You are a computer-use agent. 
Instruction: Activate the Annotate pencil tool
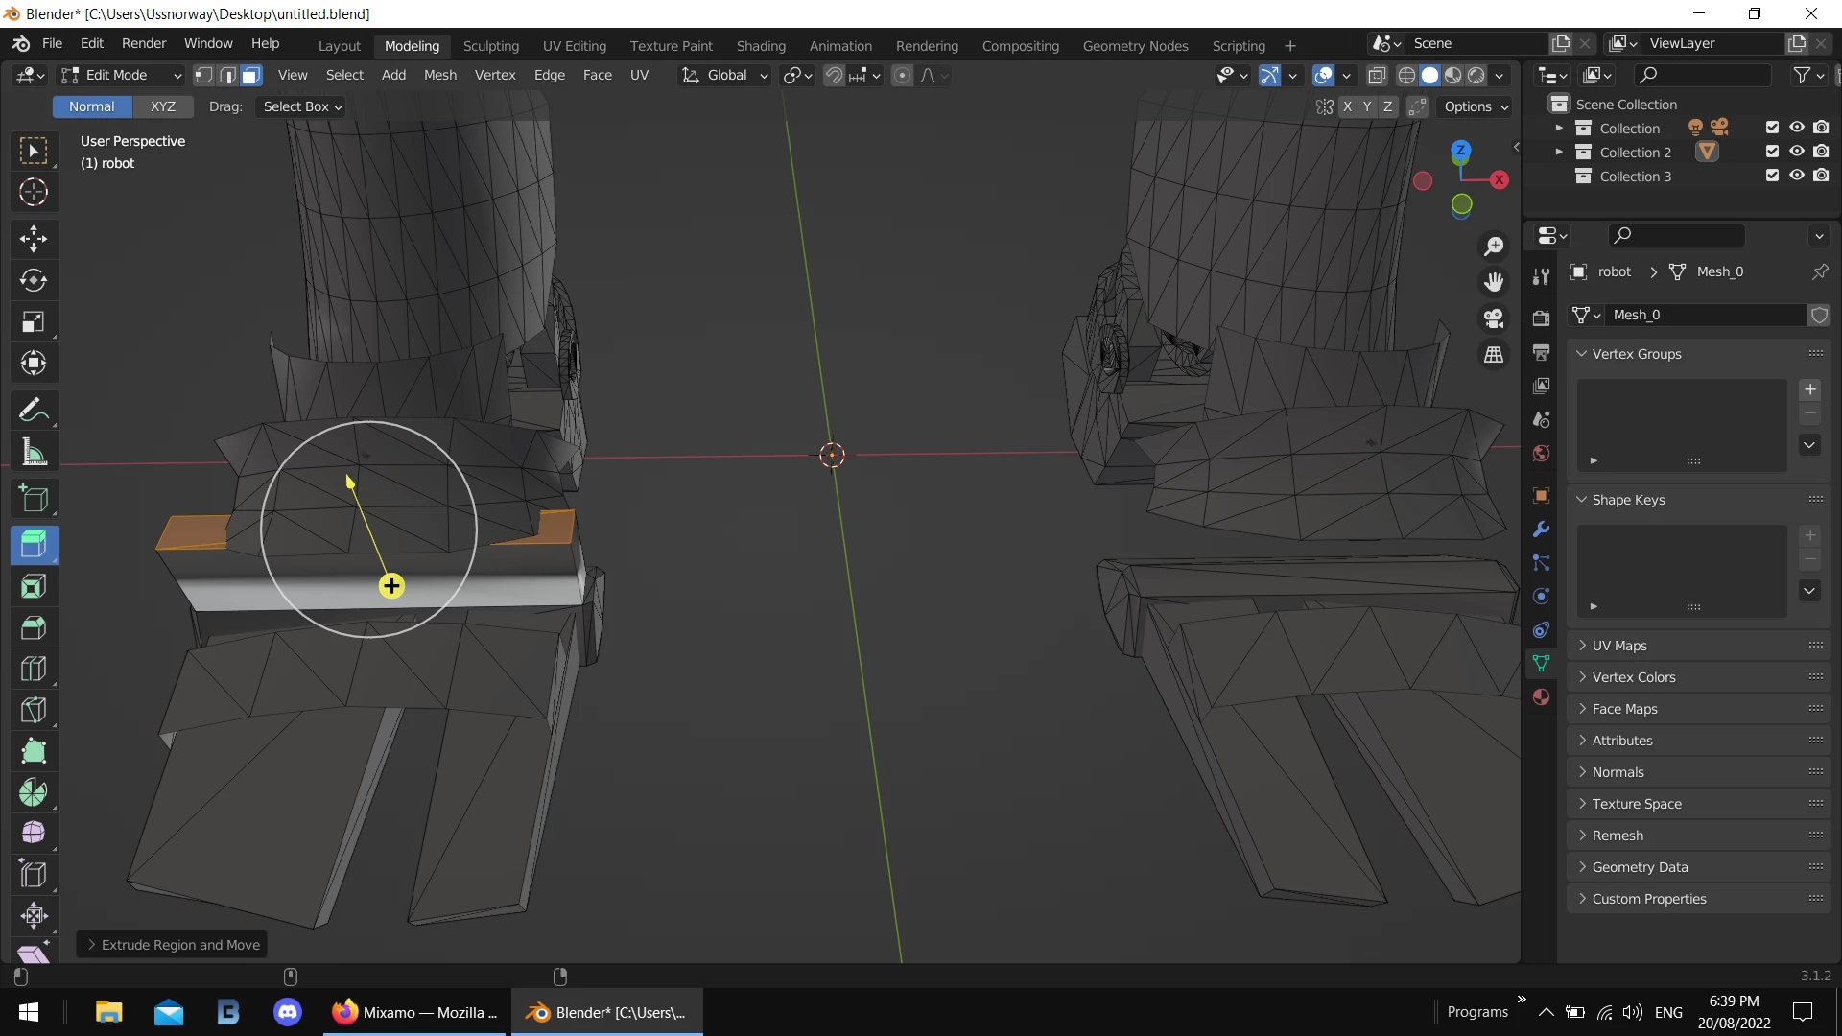click(x=34, y=411)
